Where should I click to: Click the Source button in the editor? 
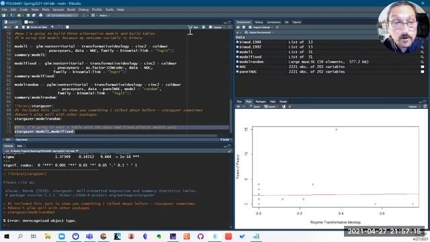pyautogui.click(x=216, y=27)
